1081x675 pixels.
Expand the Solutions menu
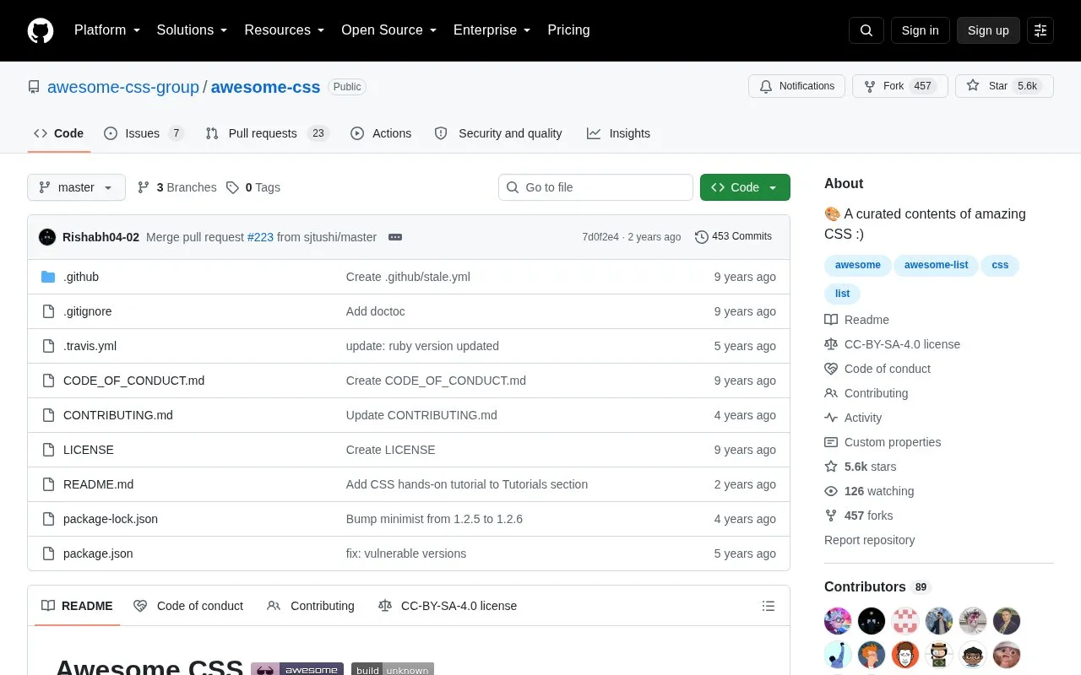click(193, 30)
